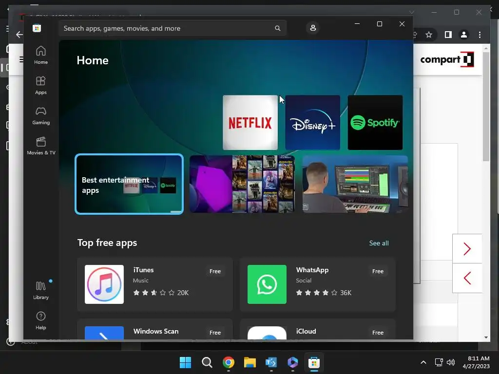Screen dimensions: 499x374
Task: Open taskbar Search
Action: [x=207, y=362]
